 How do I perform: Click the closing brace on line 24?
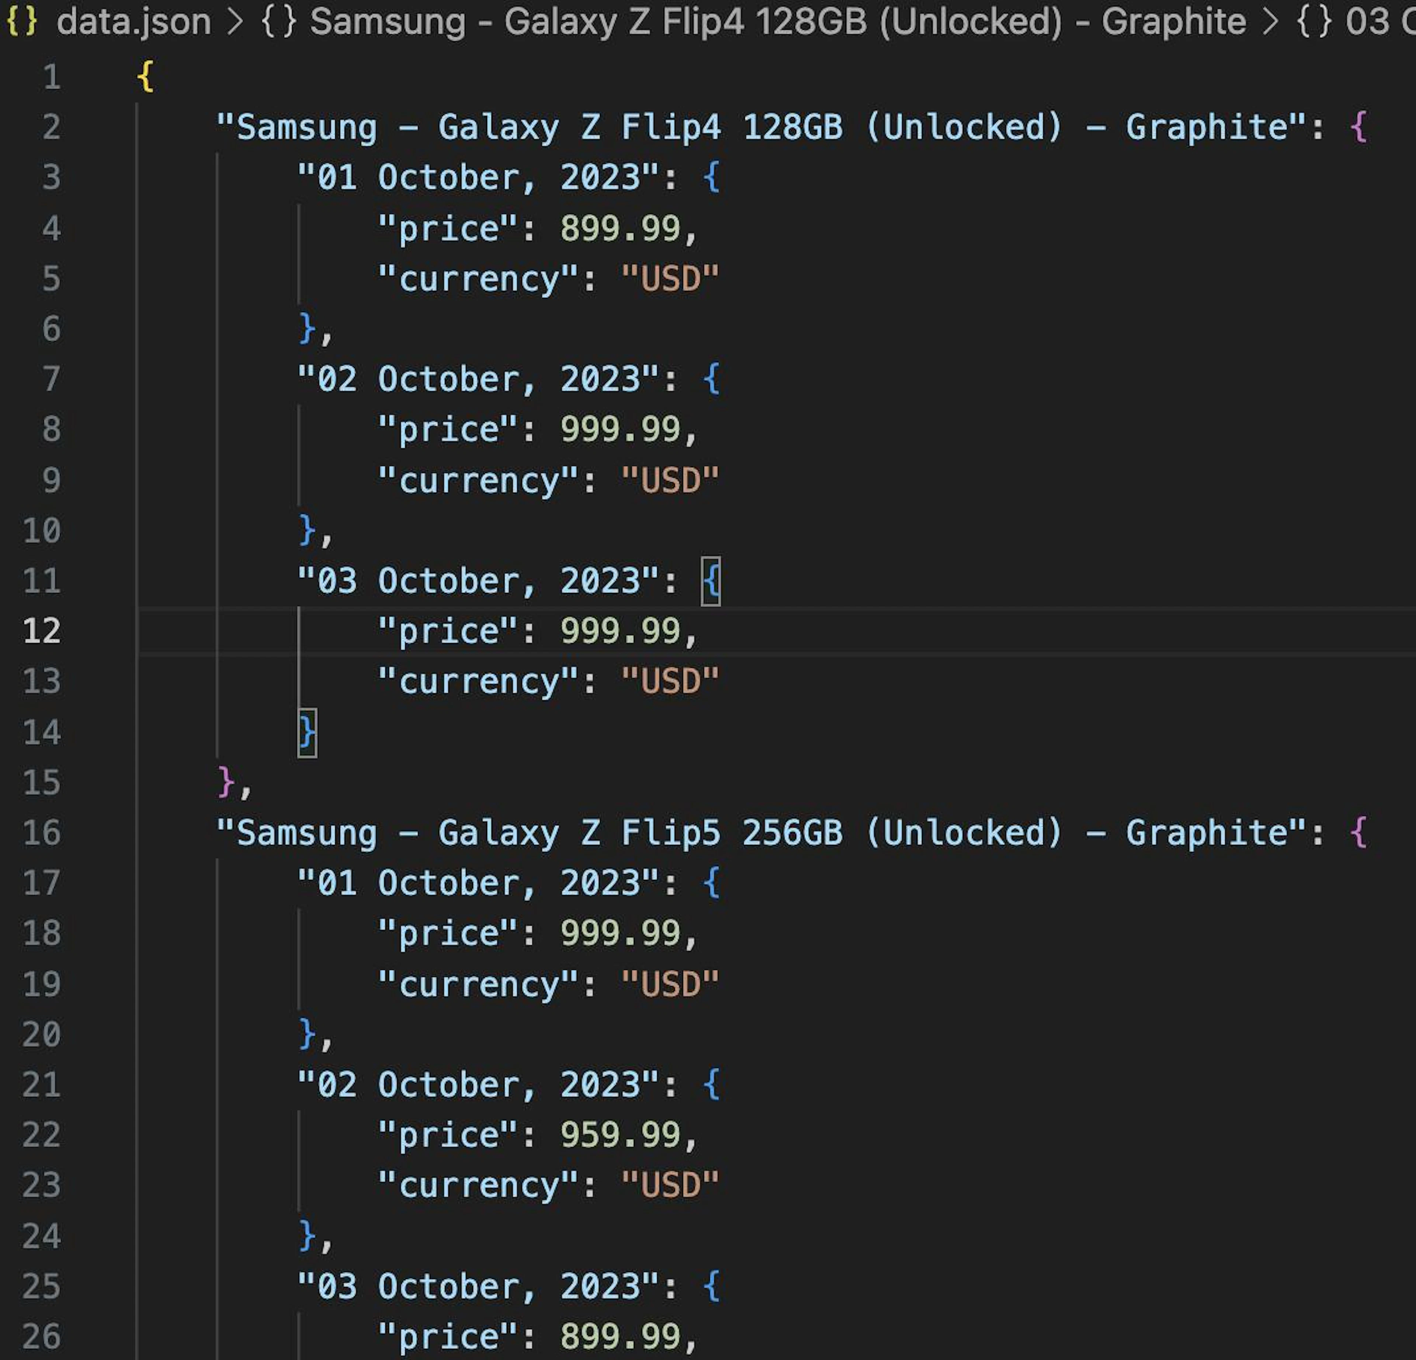tap(307, 1236)
